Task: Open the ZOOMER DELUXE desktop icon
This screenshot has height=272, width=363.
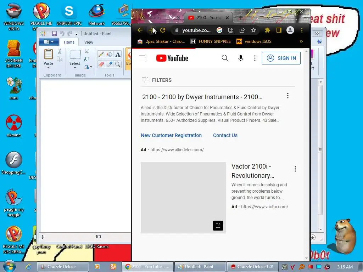Action: (x=14, y=54)
